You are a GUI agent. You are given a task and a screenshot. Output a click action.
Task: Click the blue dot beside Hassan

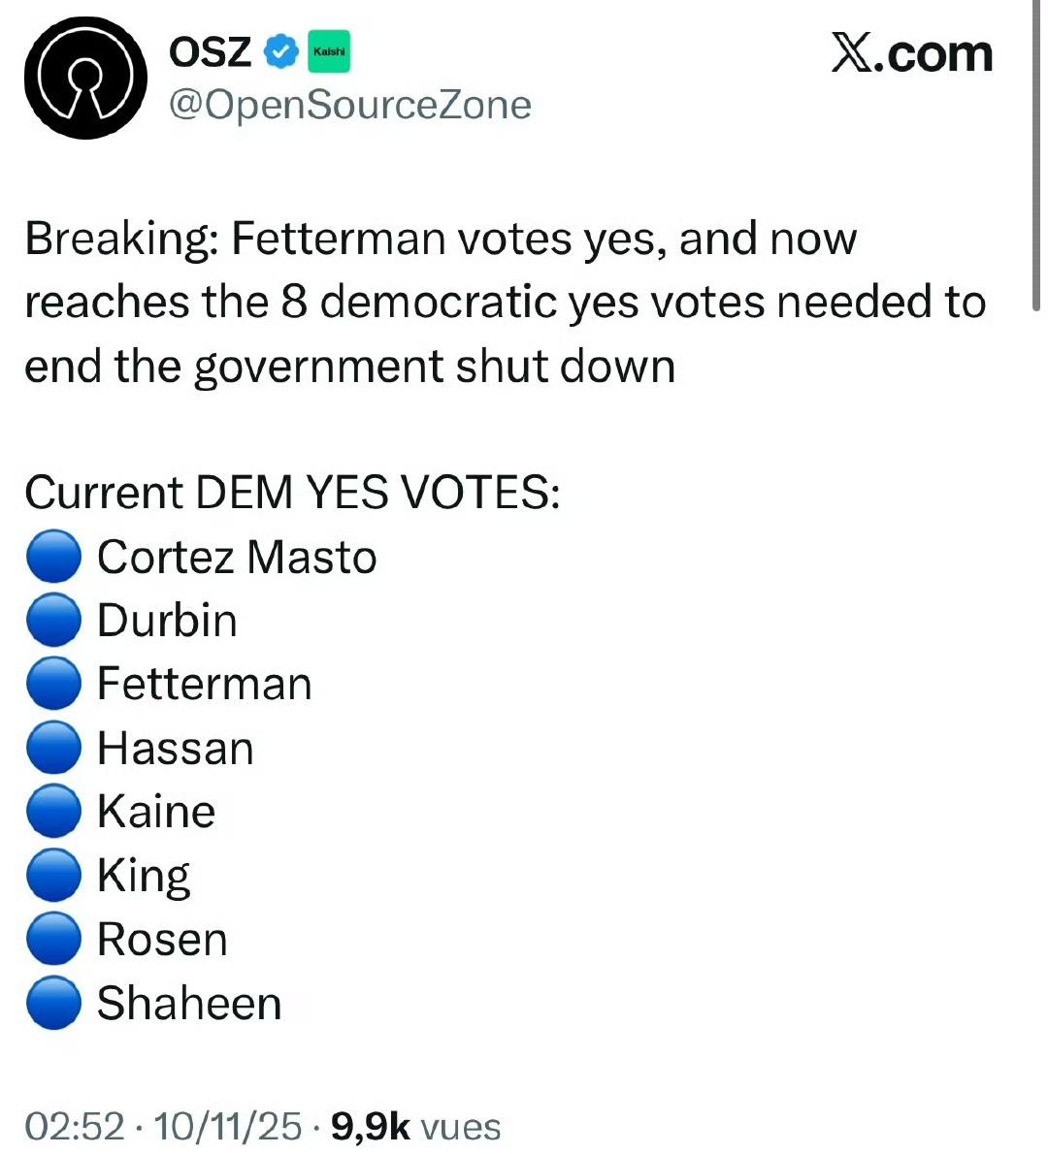[x=53, y=748]
